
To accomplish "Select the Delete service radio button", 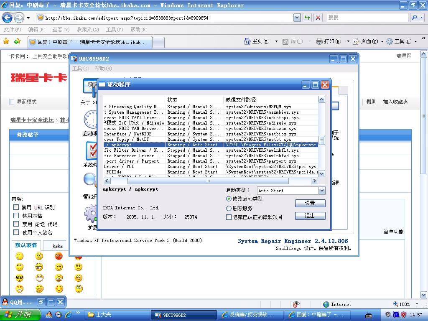I will 229,208.
